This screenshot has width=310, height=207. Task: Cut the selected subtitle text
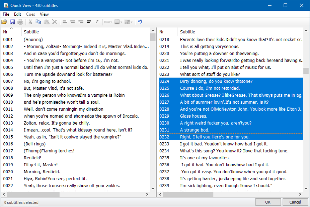(x=31, y=22)
